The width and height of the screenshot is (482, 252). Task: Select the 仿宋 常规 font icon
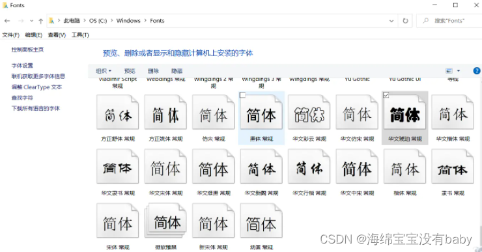pyautogui.click(x=214, y=112)
